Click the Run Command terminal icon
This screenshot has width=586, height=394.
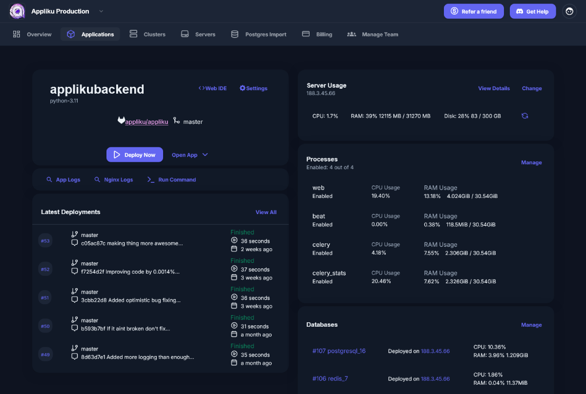151,179
